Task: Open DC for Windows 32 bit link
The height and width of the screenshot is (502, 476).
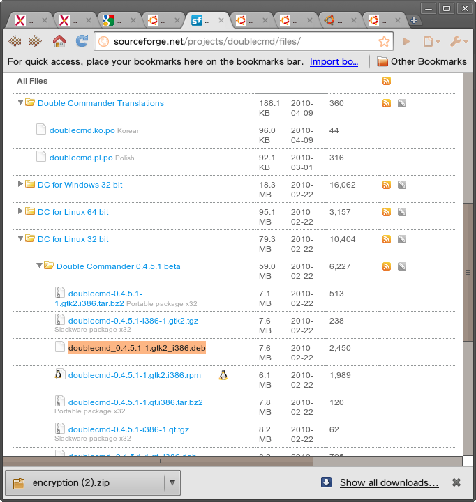Action: pos(80,185)
